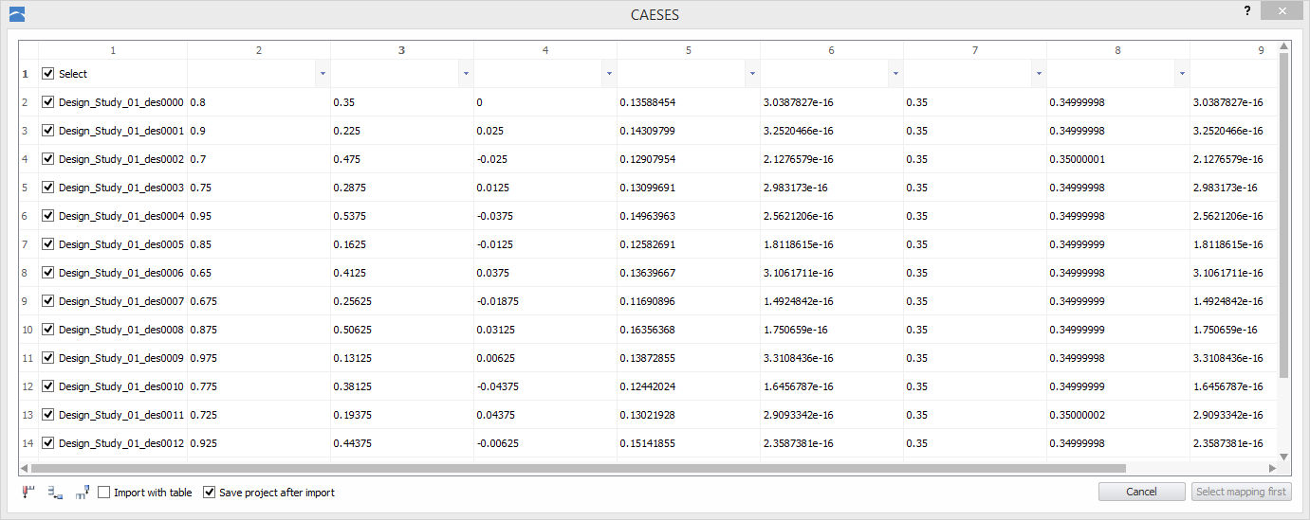
Task: Select cell with value 0.2875
Action: 402,188
